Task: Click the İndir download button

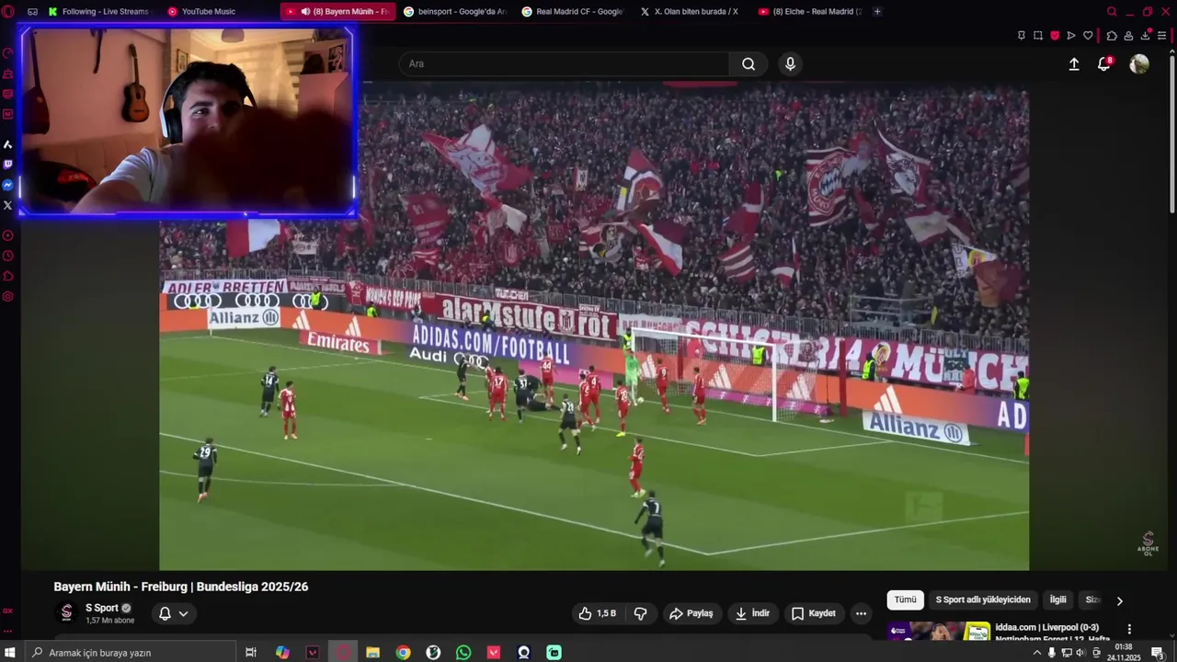Action: click(752, 613)
